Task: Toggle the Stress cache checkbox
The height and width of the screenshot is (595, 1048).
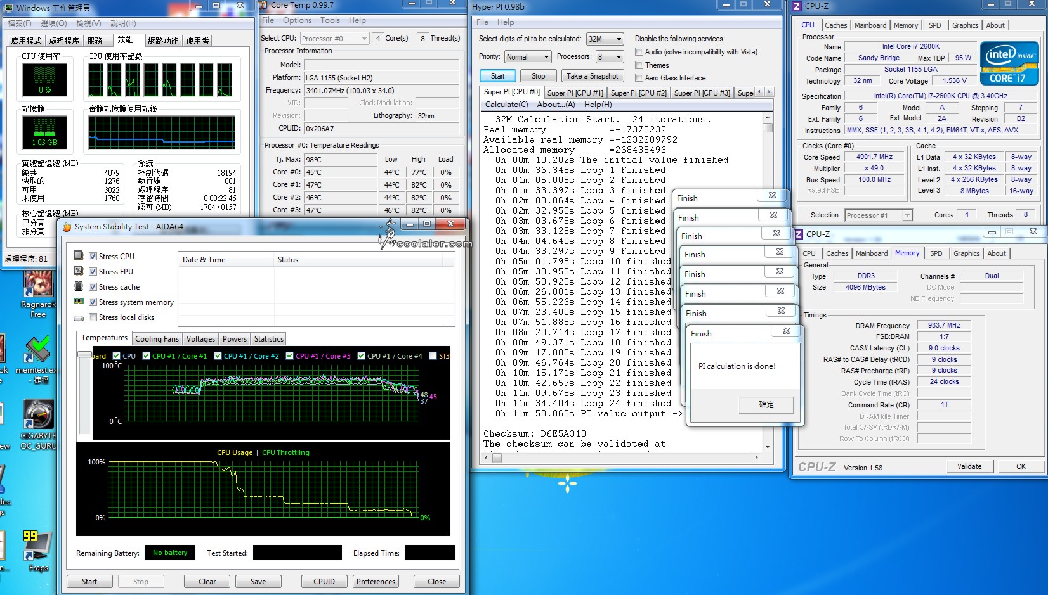Action: [93, 287]
